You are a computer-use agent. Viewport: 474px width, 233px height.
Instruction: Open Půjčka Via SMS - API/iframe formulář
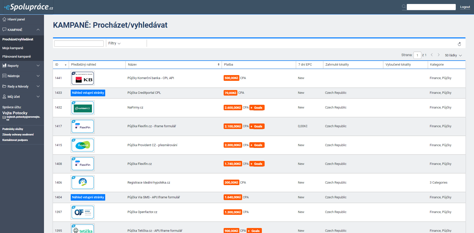click(x=154, y=197)
